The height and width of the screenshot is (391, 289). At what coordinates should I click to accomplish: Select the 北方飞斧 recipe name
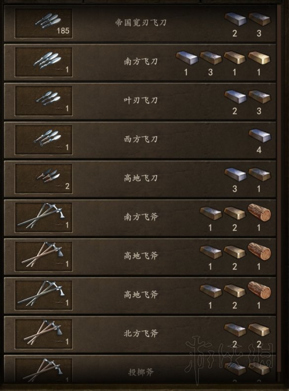[141, 334]
